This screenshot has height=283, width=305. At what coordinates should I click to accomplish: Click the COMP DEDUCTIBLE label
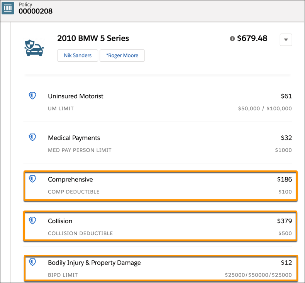pyautogui.click(x=74, y=192)
